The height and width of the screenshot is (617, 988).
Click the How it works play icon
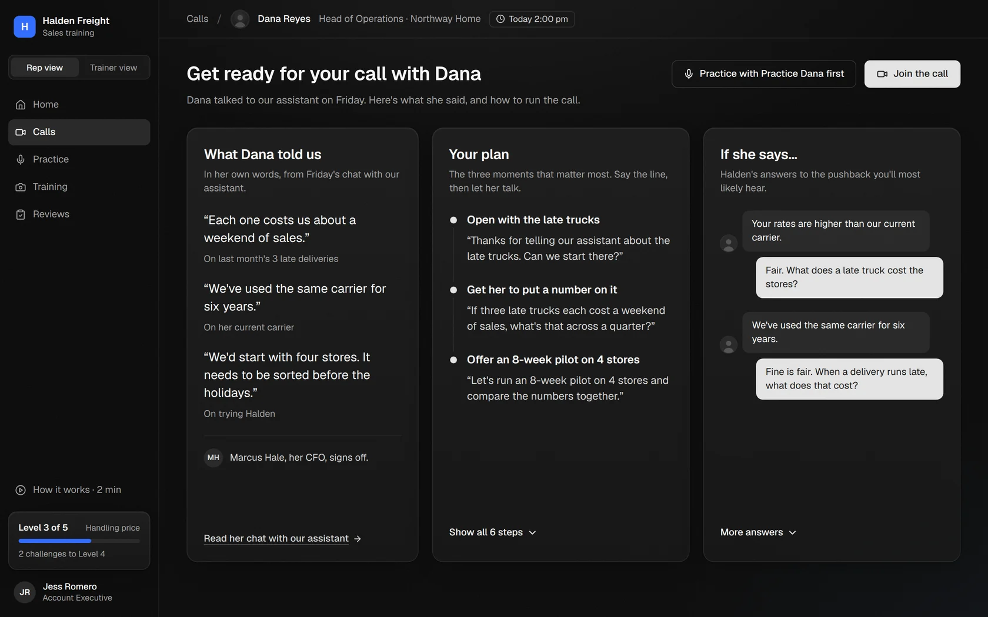[x=21, y=490]
